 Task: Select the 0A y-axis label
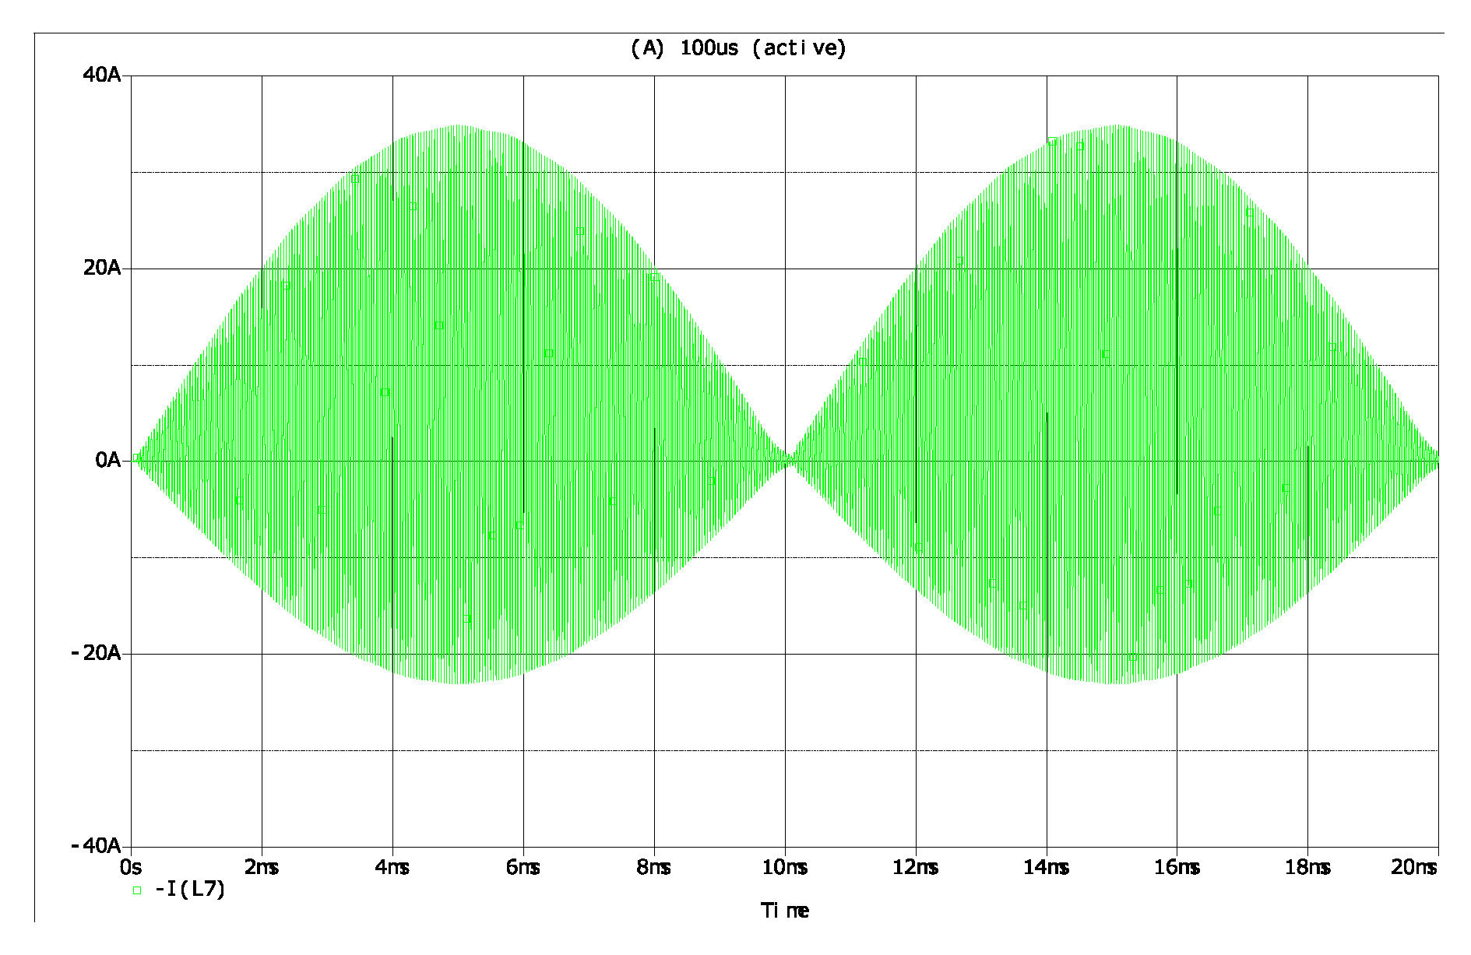107,461
